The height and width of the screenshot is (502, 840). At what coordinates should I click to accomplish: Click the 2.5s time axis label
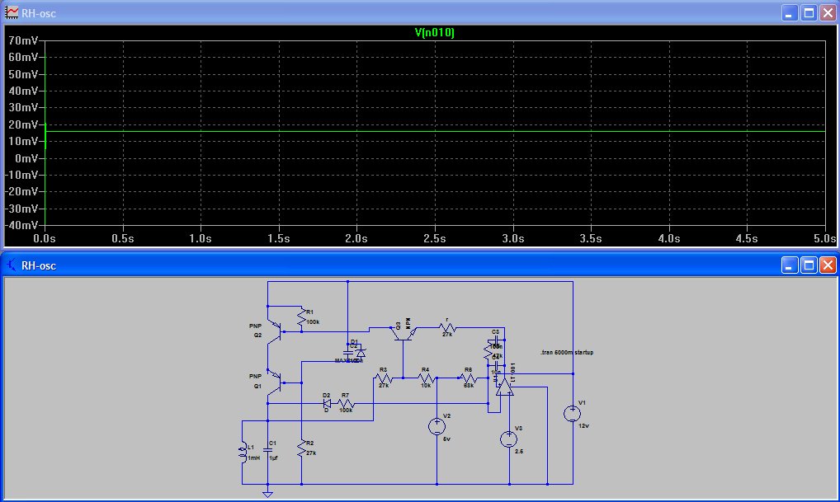(x=435, y=238)
